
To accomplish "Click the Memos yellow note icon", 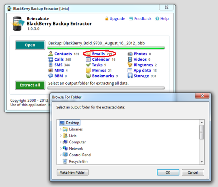I will point(88,70).
